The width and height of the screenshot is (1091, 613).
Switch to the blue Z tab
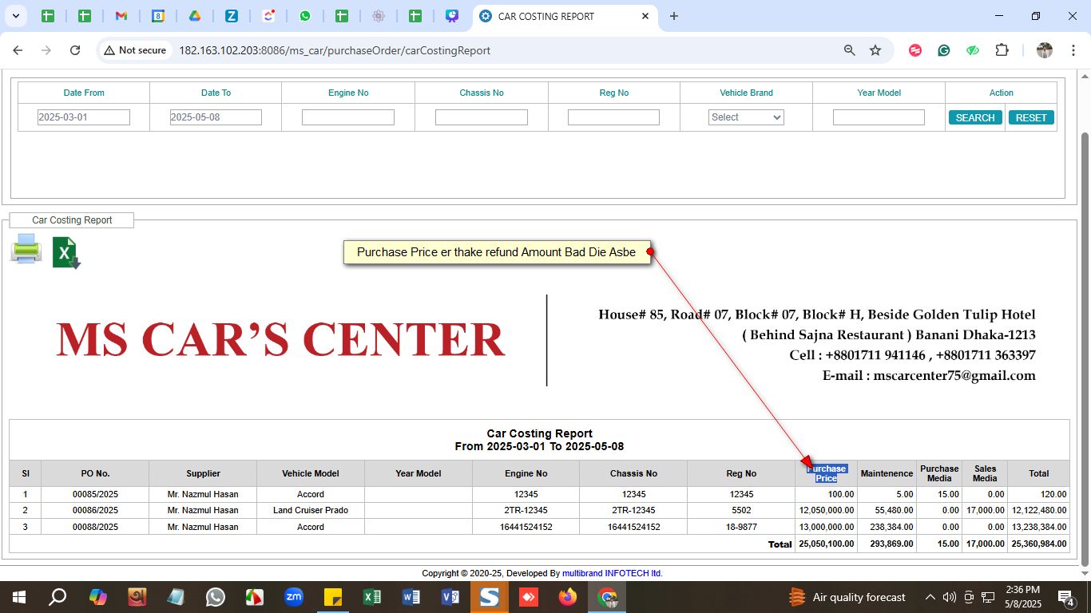(x=232, y=16)
